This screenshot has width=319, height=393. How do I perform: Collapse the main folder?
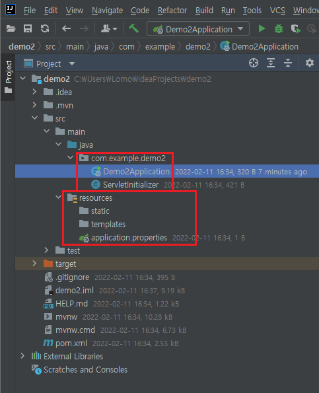pos(47,131)
